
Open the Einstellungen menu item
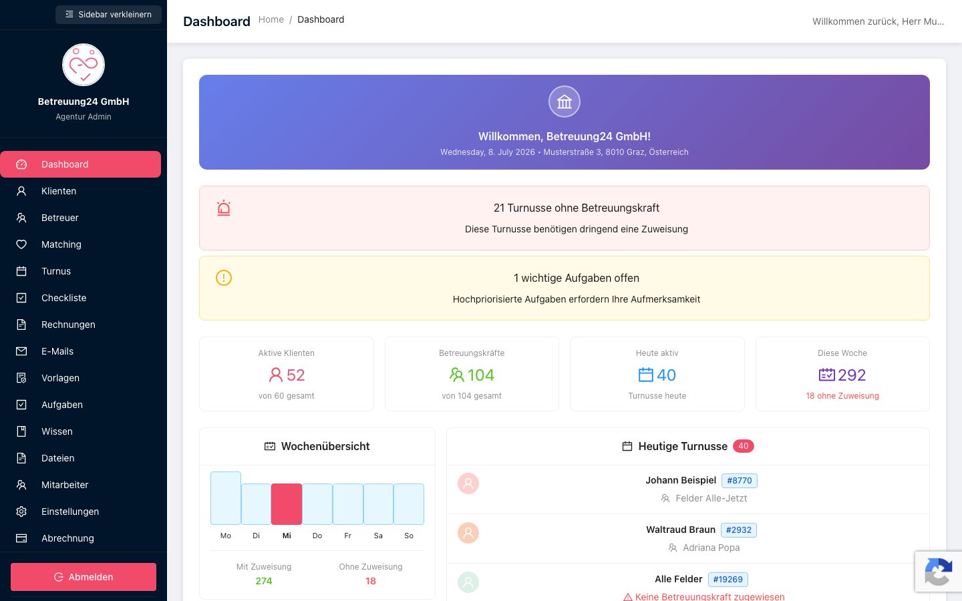coord(80,512)
